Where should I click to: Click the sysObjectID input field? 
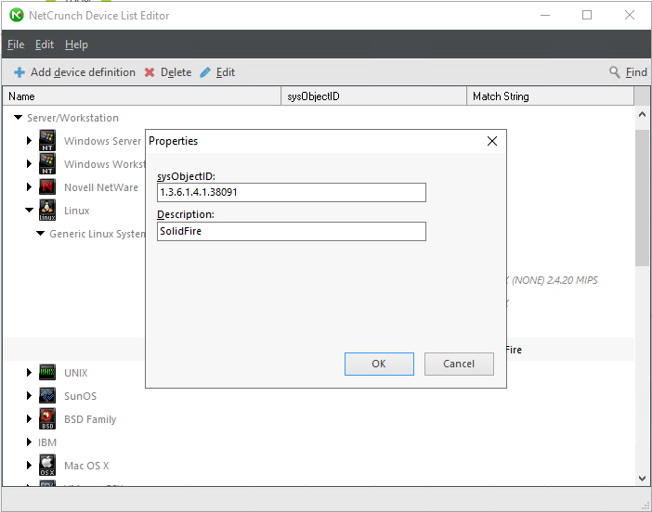pos(291,192)
